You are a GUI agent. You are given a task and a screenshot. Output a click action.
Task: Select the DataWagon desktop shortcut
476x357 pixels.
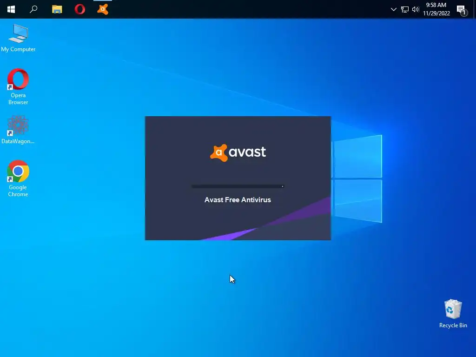click(x=18, y=130)
